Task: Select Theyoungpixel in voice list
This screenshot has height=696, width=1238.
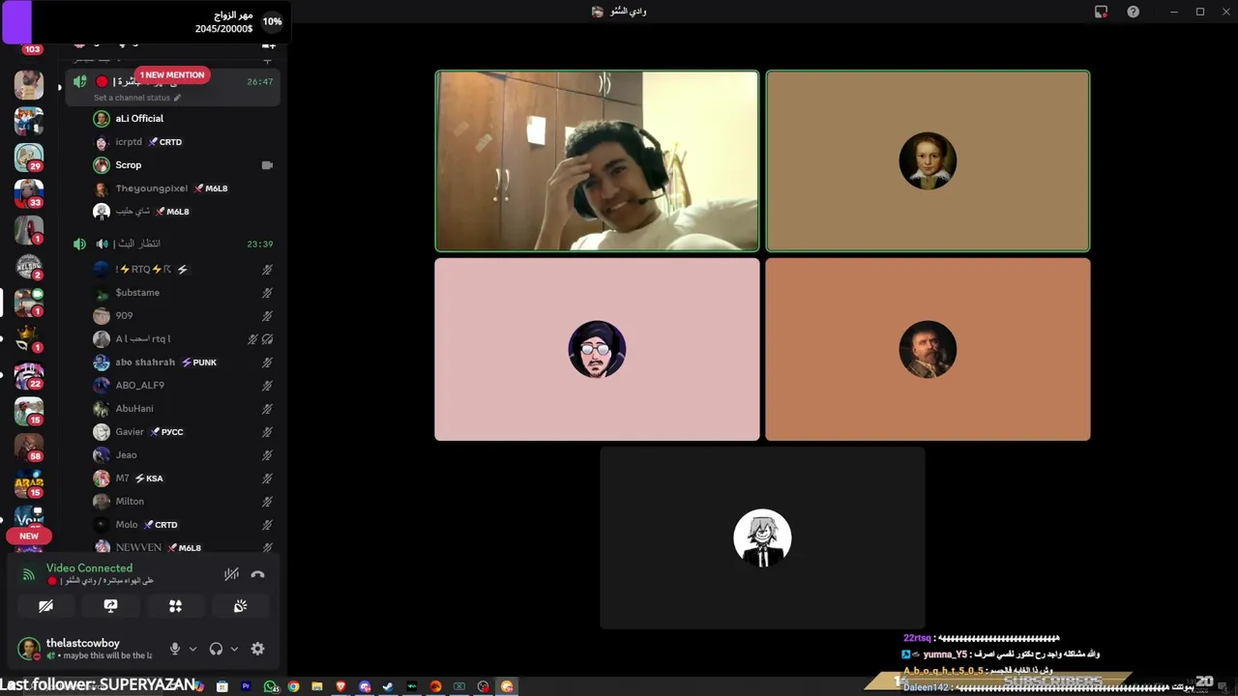Action: click(x=174, y=188)
